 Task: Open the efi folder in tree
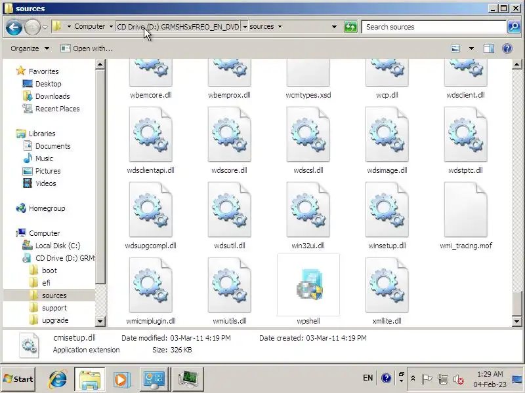click(46, 283)
